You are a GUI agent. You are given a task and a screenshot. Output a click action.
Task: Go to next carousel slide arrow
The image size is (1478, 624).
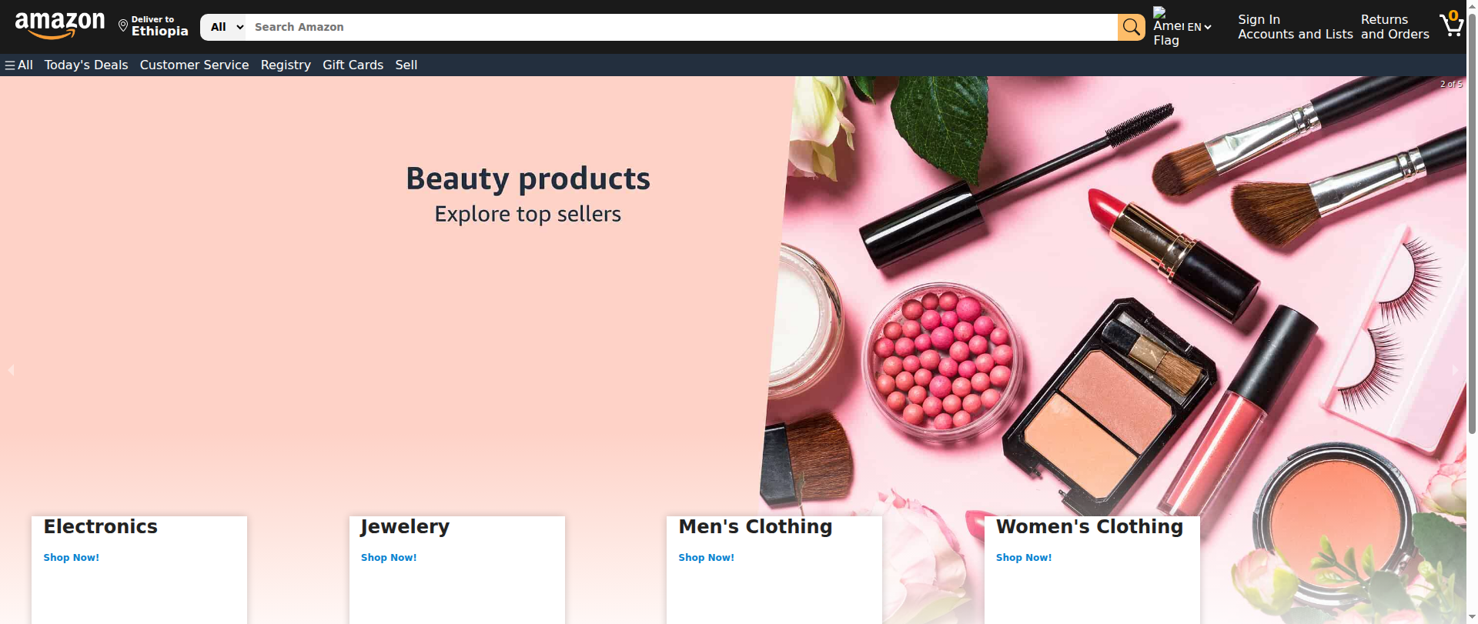point(1455,371)
